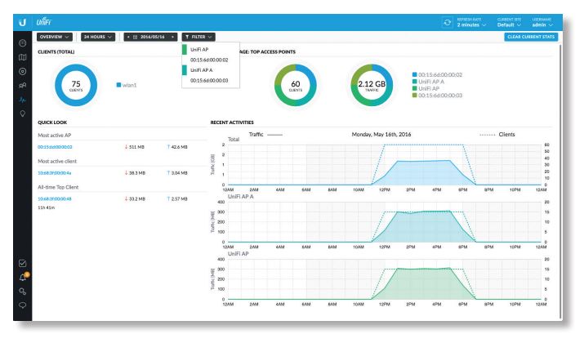Click the 11h 41m duration text
The image size is (584, 343).
(x=47, y=207)
